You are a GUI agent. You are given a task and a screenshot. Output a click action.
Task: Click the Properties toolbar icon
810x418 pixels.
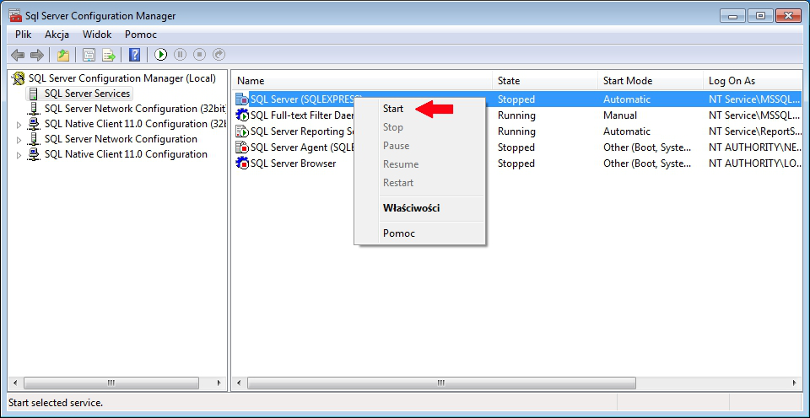89,55
